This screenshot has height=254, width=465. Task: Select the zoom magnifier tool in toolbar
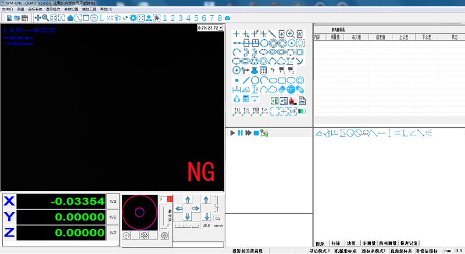[45, 18]
